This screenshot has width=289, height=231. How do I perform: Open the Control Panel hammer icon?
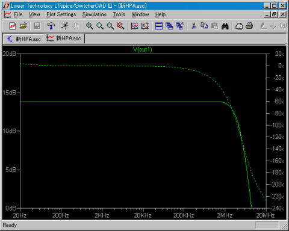pos(51,26)
